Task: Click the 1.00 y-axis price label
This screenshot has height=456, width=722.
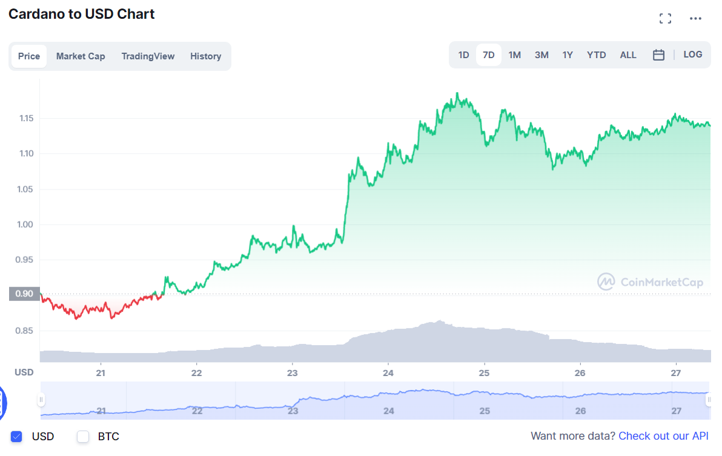Action: (x=25, y=225)
